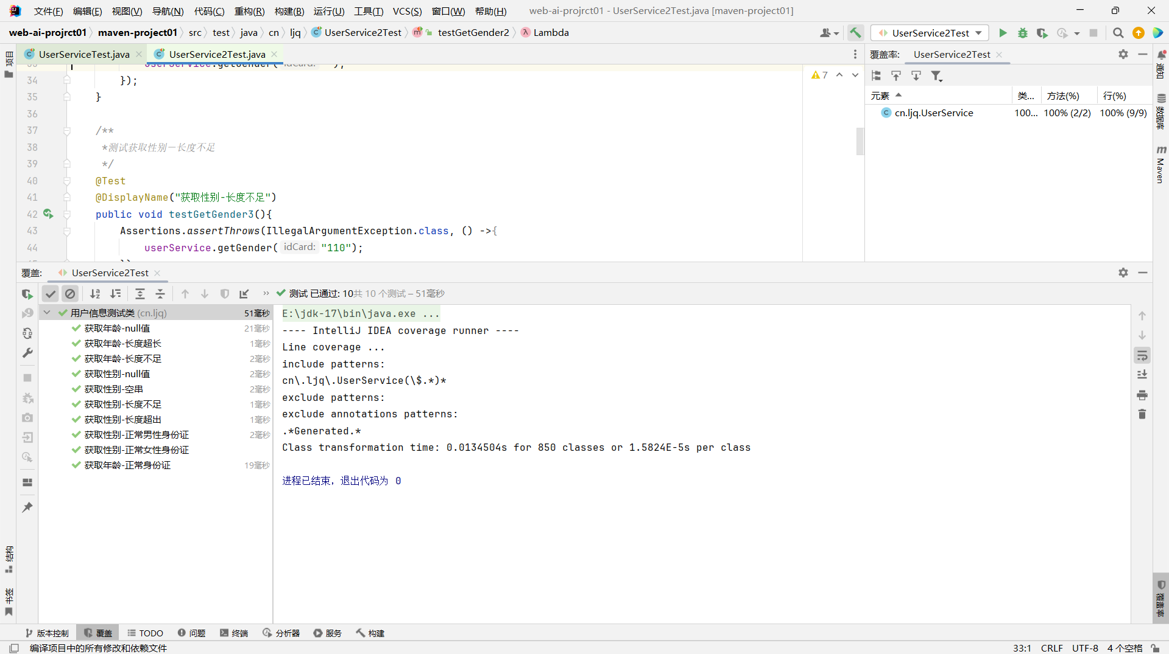Screen dimensions: 1169x654
Task: Click the hammer build project icon
Action: (x=855, y=33)
